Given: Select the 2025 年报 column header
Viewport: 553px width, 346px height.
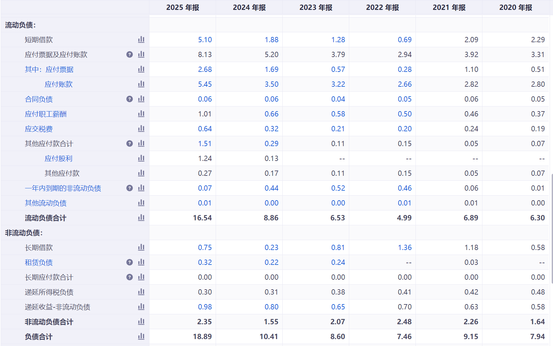Looking at the screenshot, I should tap(182, 8).
